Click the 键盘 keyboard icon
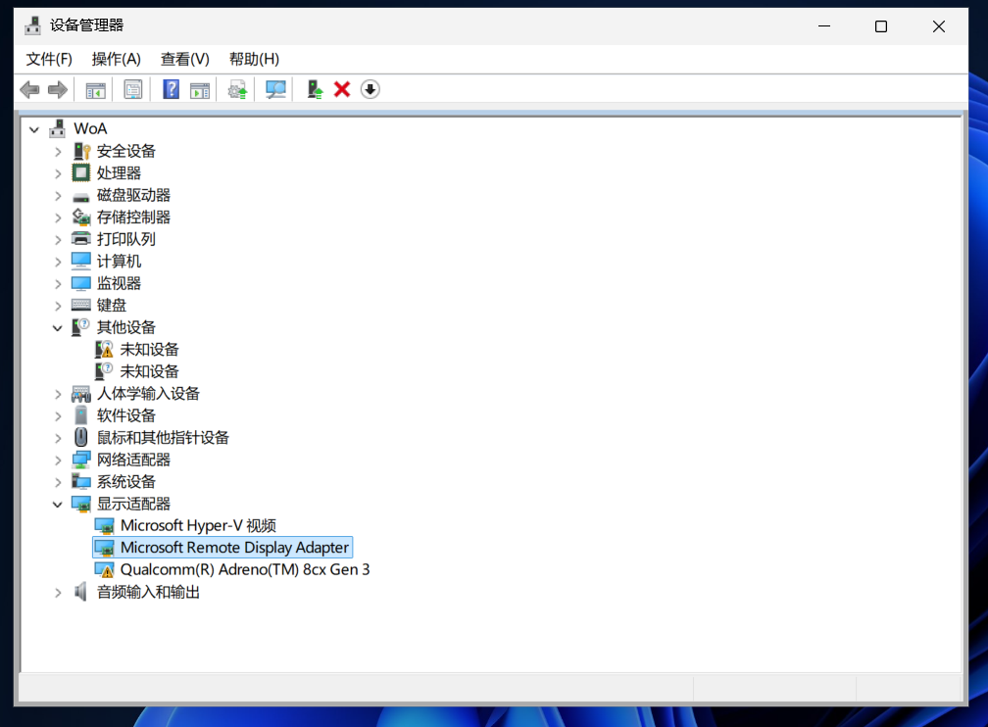The width and height of the screenshot is (988, 727). pos(81,305)
